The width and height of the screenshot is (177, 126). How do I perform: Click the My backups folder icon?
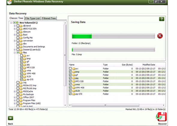(x=21, y=94)
